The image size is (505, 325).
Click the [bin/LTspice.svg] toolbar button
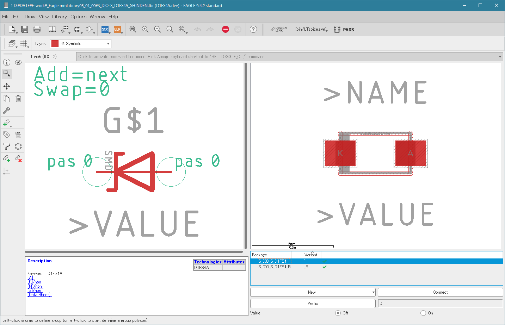pyautogui.click(x=312, y=29)
